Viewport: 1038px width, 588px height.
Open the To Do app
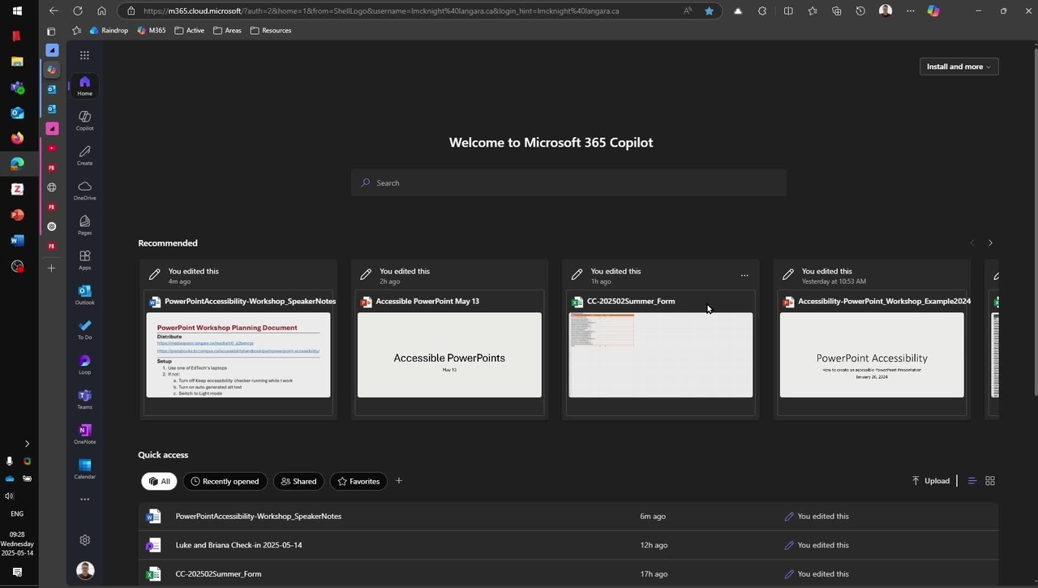tap(84, 329)
